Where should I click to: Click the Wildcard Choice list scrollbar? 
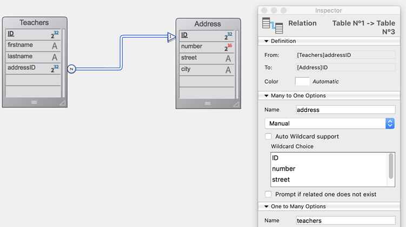tap(391, 166)
